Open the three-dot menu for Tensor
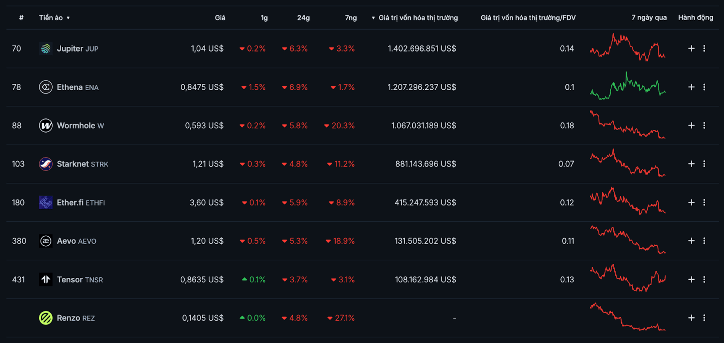The height and width of the screenshot is (343, 724). pyautogui.click(x=704, y=279)
